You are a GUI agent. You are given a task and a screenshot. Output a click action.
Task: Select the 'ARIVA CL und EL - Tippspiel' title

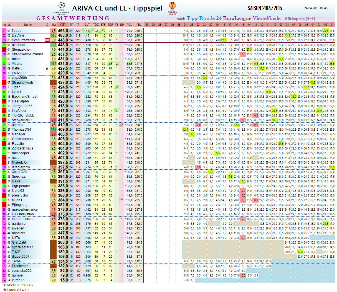pyautogui.click(x=117, y=8)
